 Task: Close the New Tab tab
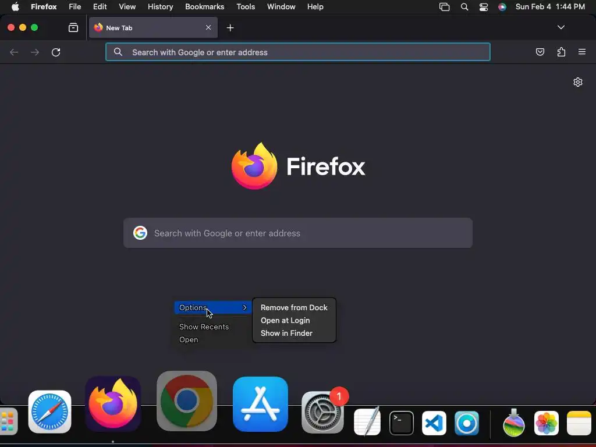click(208, 27)
